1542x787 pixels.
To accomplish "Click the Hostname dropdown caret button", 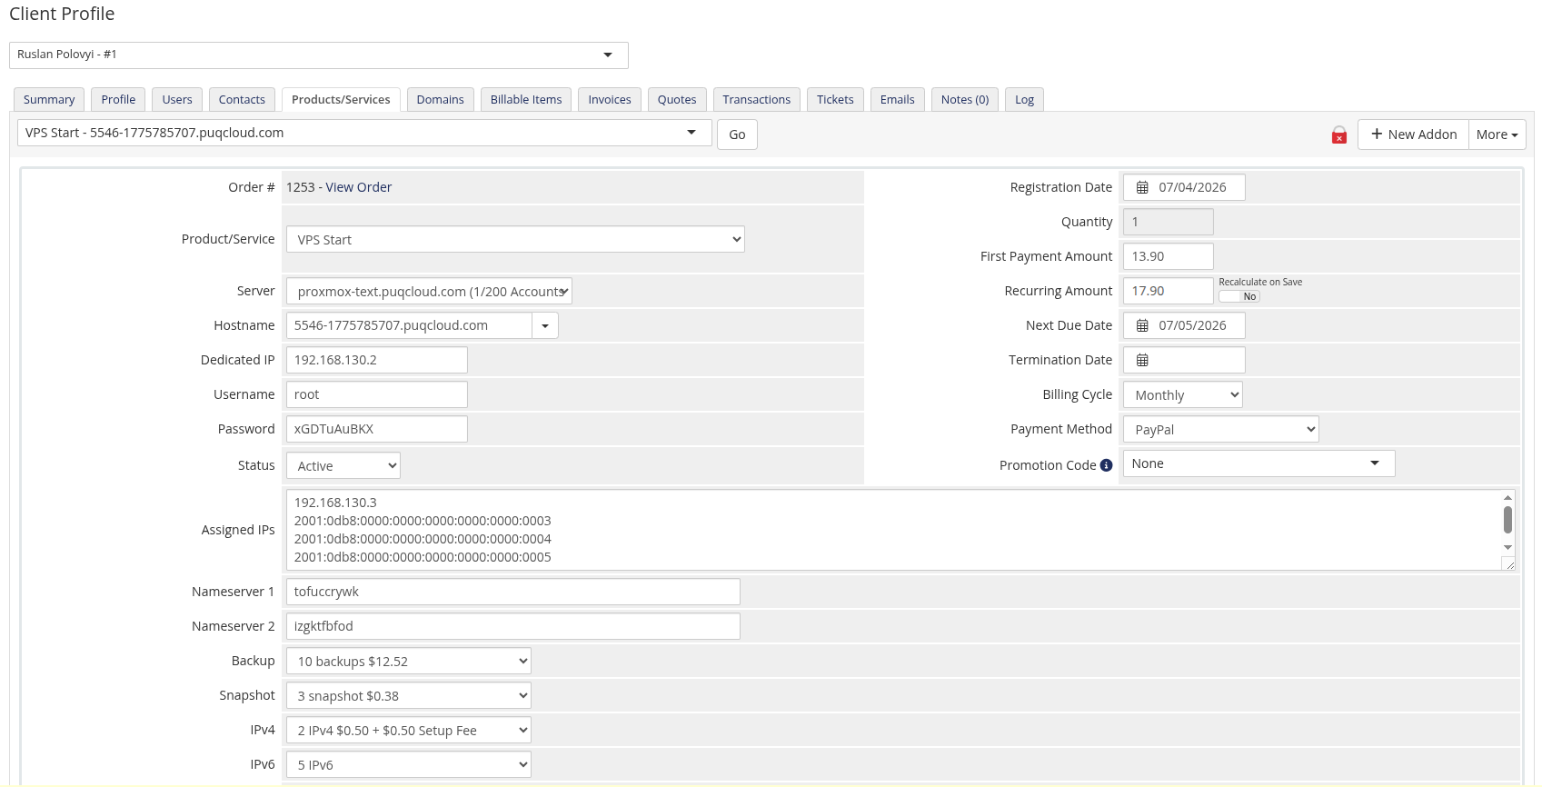I will [545, 325].
